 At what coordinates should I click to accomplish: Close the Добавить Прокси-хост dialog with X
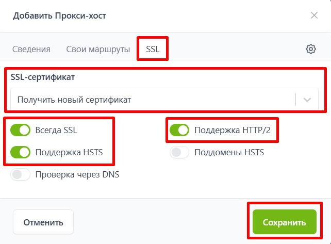pos(314,15)
